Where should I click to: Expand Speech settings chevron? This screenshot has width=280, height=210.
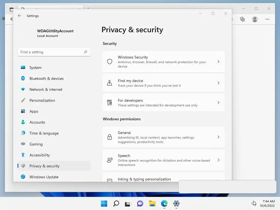click(x=218, y=160)
